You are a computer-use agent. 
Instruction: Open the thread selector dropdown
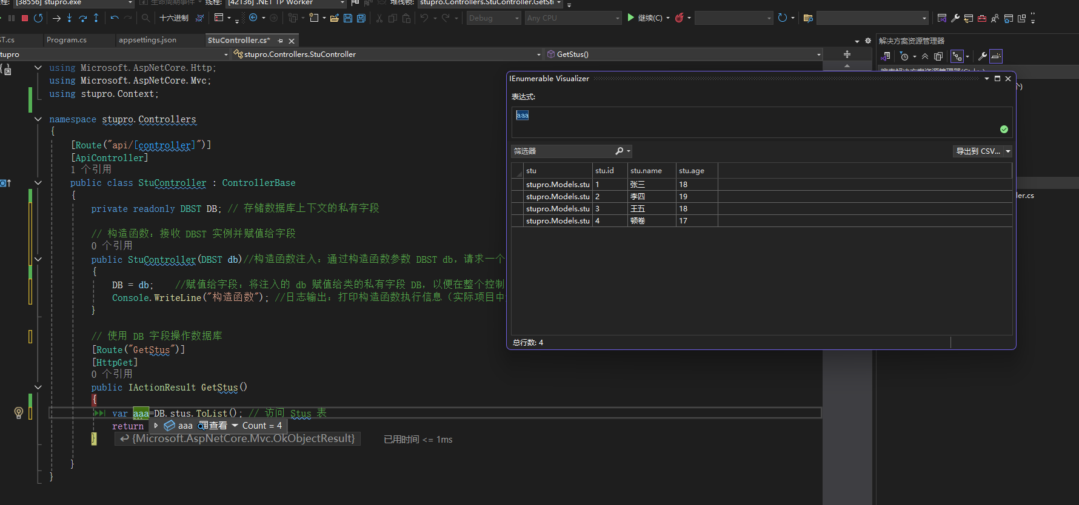(x=285, y=3)
